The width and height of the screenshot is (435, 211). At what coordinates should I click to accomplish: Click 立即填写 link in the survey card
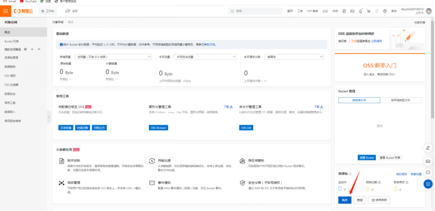377,41
